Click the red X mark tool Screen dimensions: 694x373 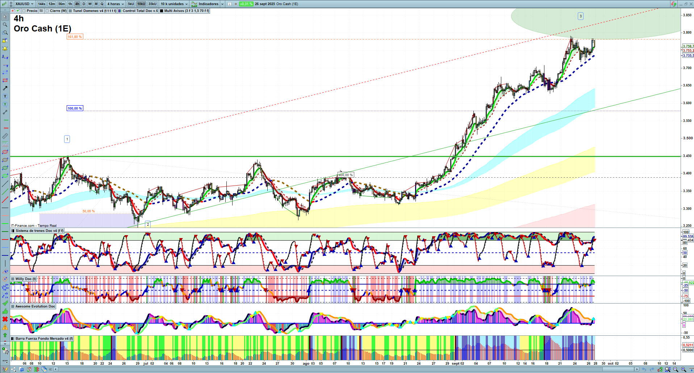5,319
